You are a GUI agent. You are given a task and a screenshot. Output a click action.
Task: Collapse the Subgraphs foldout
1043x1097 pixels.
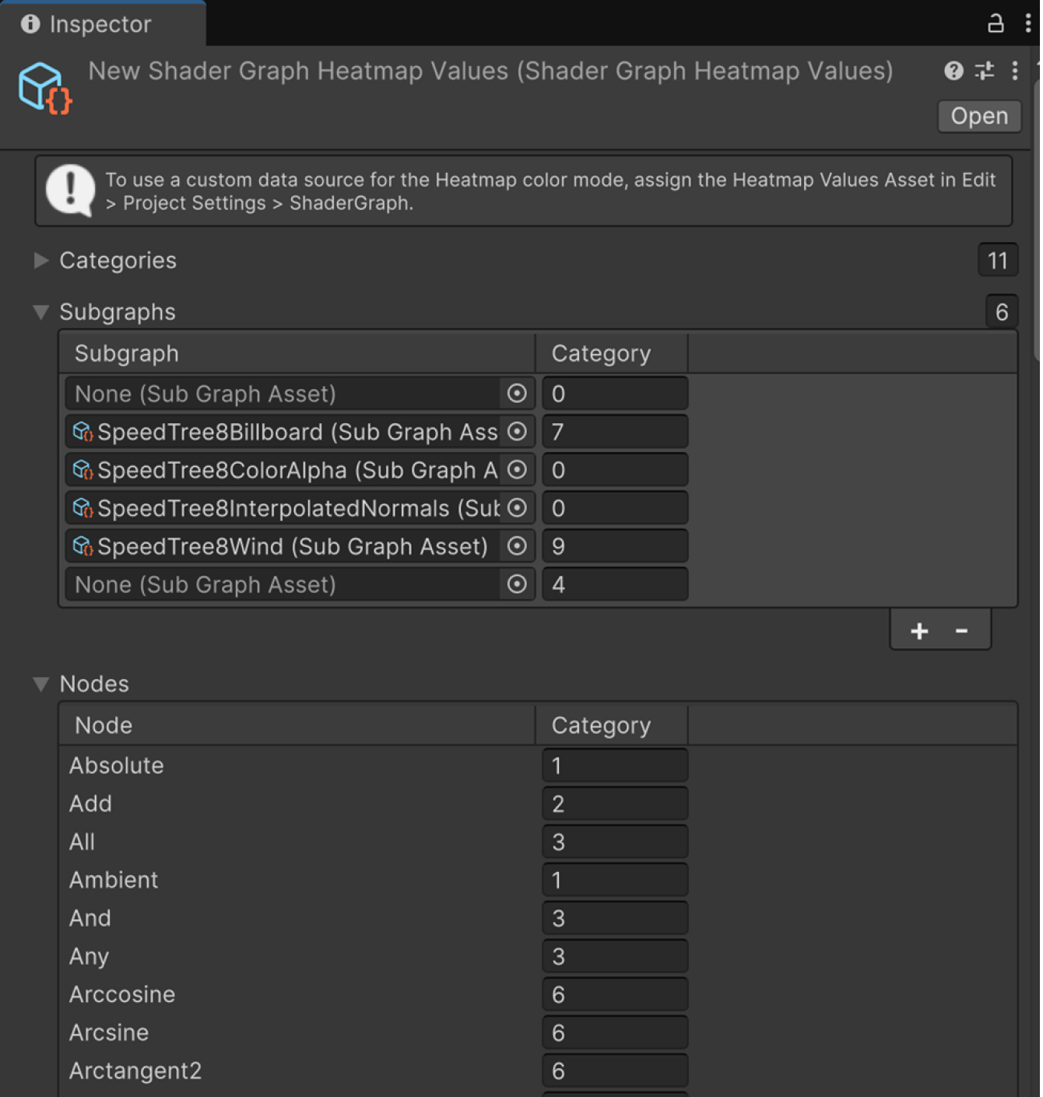tap(41, 312)
